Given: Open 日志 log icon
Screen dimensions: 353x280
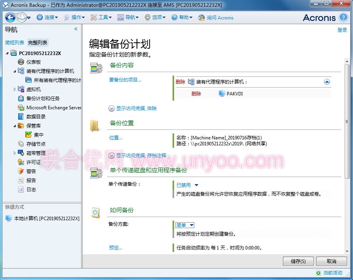Looking at the screenshot, I should pyautogui.click(x=21, y=189).
